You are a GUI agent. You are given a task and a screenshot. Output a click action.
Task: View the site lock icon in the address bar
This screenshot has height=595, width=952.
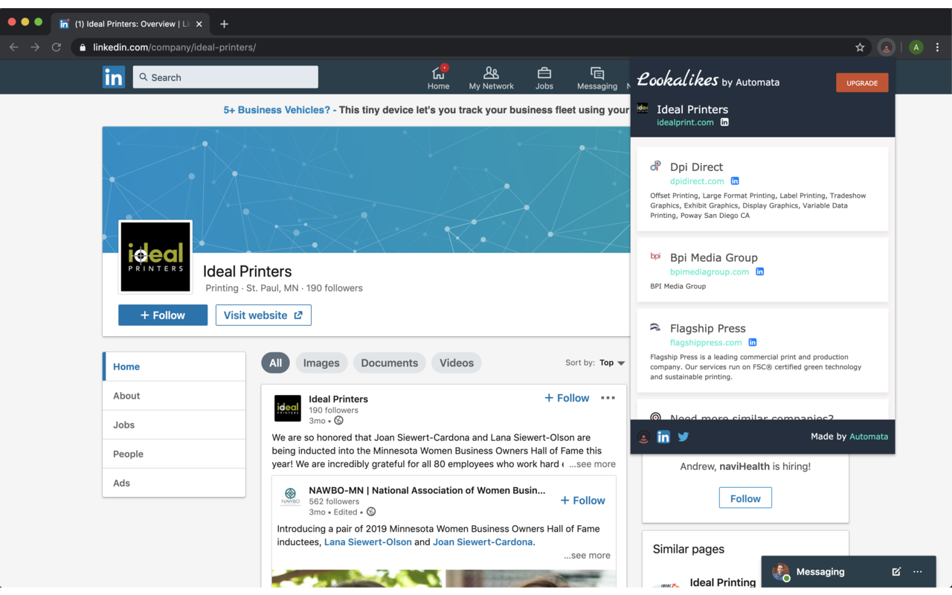[x=83, y=47]
